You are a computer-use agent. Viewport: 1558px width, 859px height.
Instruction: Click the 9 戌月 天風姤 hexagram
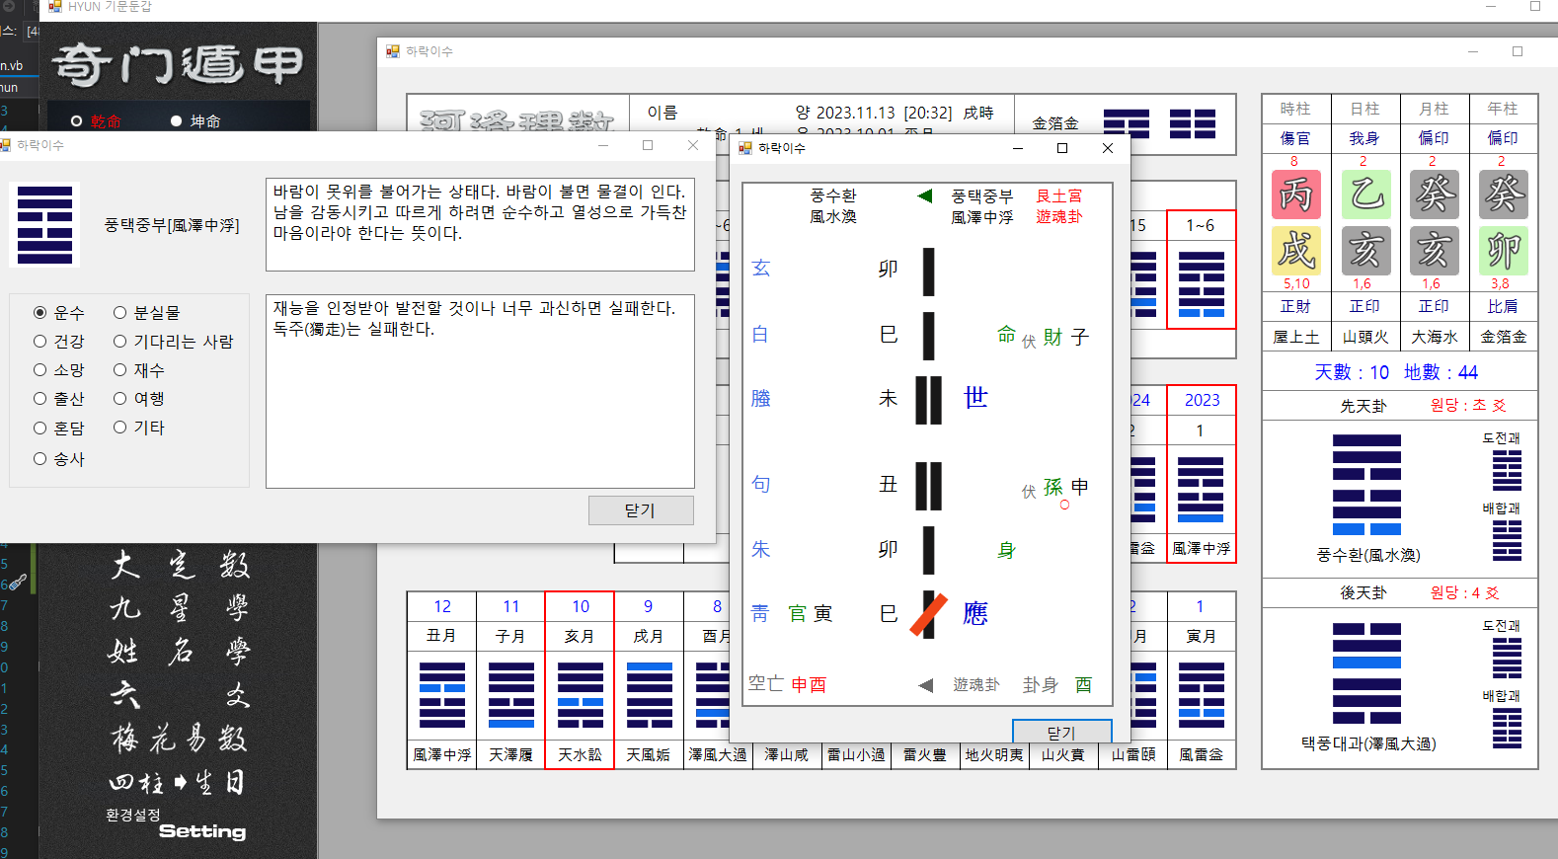point(650,695)
